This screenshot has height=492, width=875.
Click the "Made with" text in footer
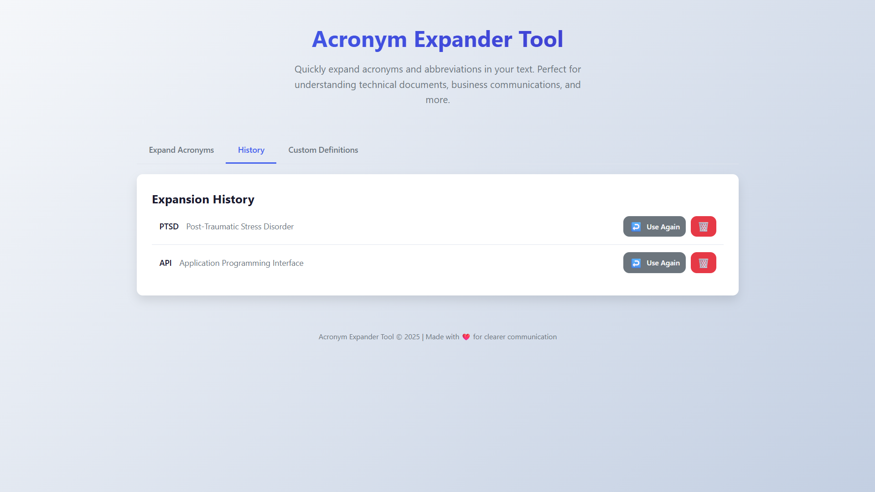[442, 337]
